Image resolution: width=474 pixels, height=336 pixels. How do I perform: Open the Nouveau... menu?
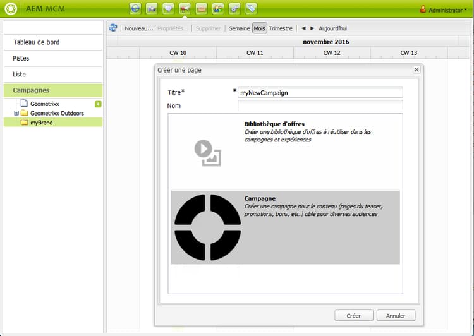tap(139, 28)
